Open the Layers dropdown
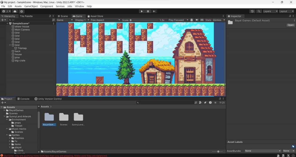 (x=271, y=11)
